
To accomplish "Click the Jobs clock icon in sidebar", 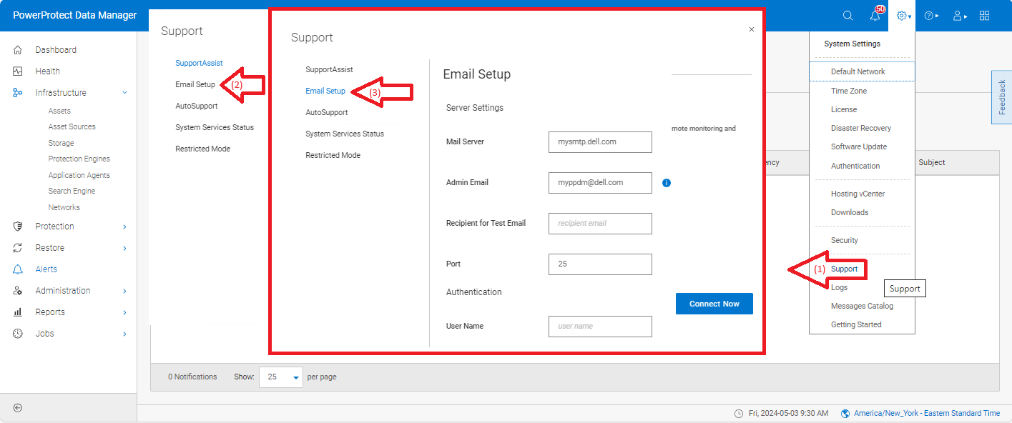I will pos(17,333).
